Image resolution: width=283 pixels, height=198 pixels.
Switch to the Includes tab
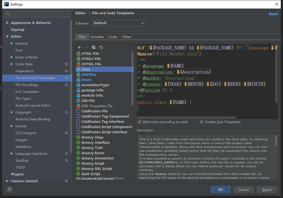coord(97,37)
